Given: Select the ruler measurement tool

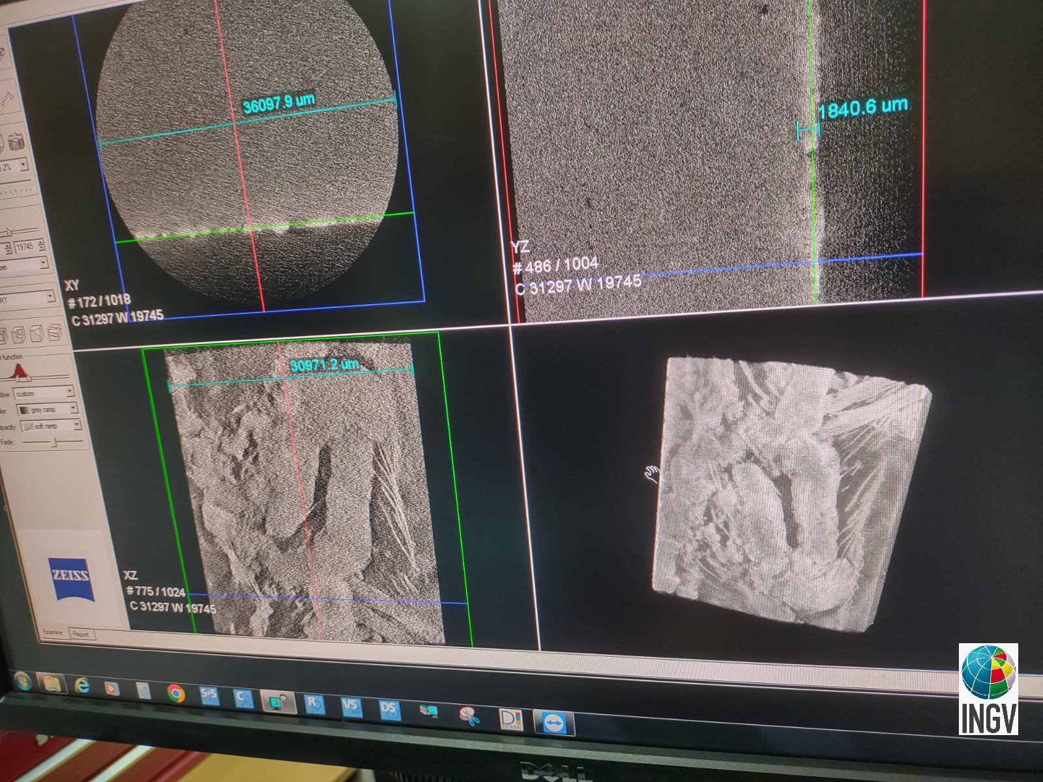Looking at the screenshot, I should pyautogui.click(x=7, y=98).
